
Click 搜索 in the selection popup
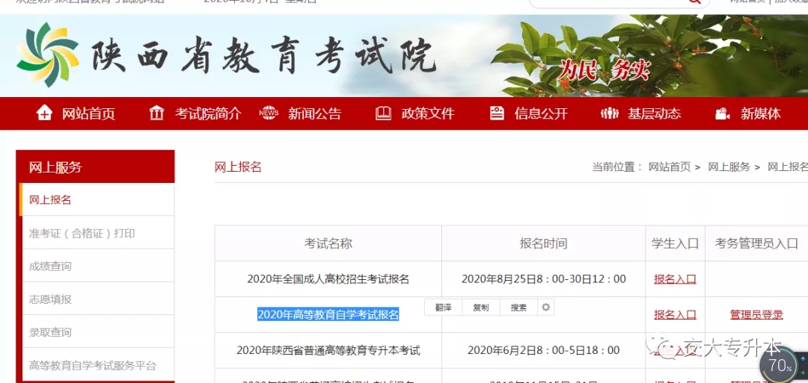pyautogui.click(x=519, y=308)
